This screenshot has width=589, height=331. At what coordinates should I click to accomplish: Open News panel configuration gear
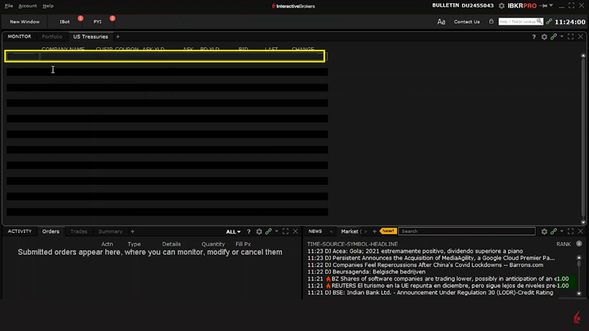click(x=544, y=232)
